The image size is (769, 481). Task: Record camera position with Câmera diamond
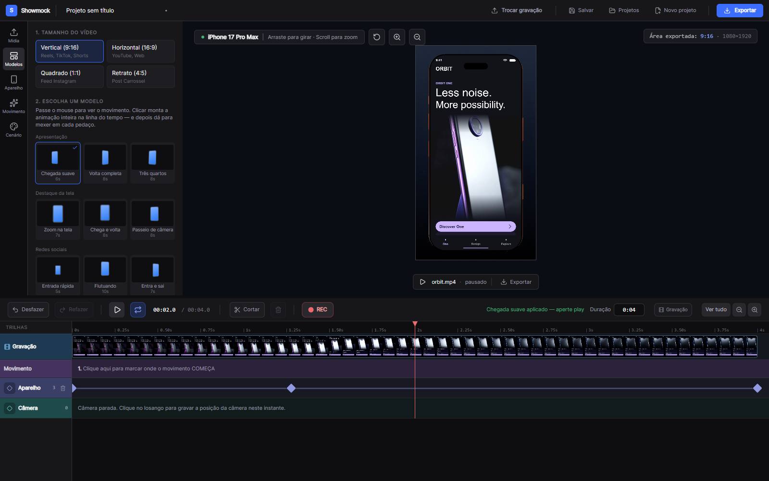coord(10,408)
